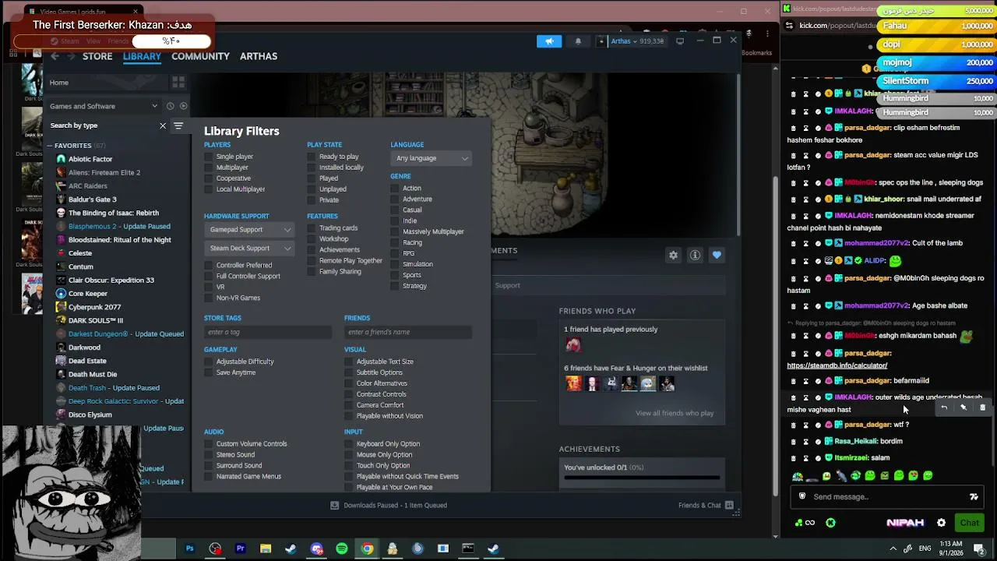Open File Explorer from the taskbar
The height and width of the screenshot is (561, 997).
(x=266, y=549)
